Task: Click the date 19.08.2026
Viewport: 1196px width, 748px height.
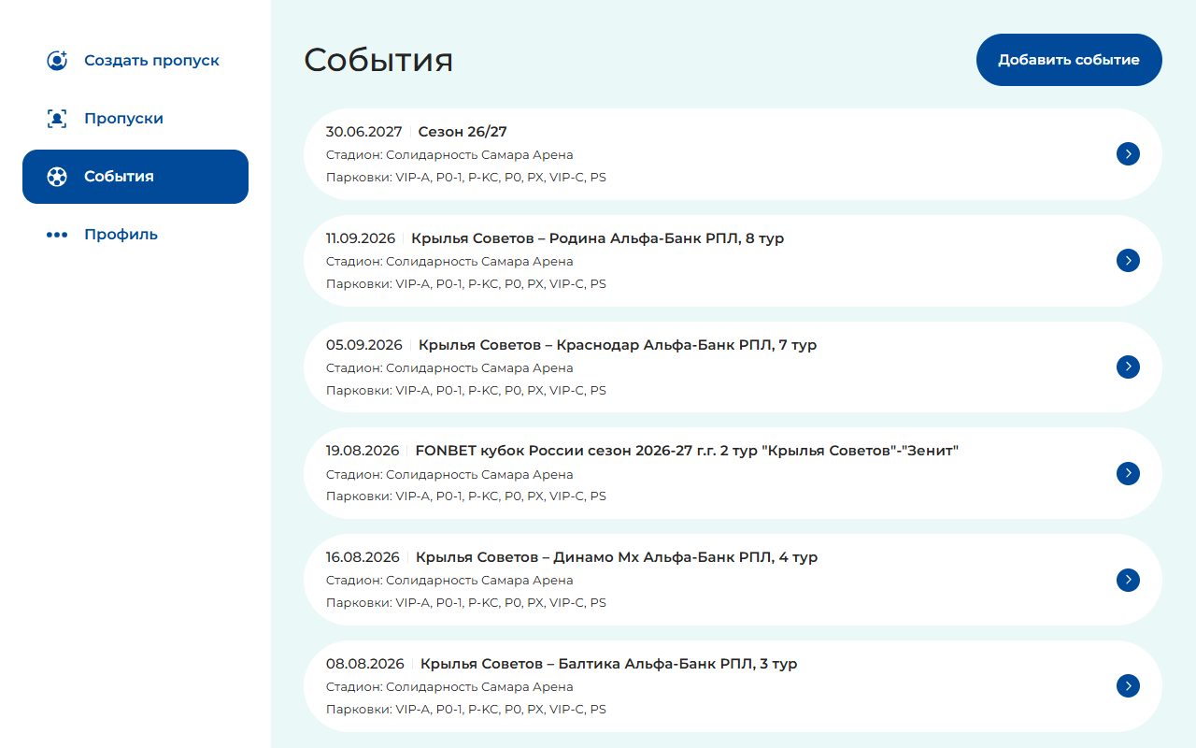Action: pos(363,451)
